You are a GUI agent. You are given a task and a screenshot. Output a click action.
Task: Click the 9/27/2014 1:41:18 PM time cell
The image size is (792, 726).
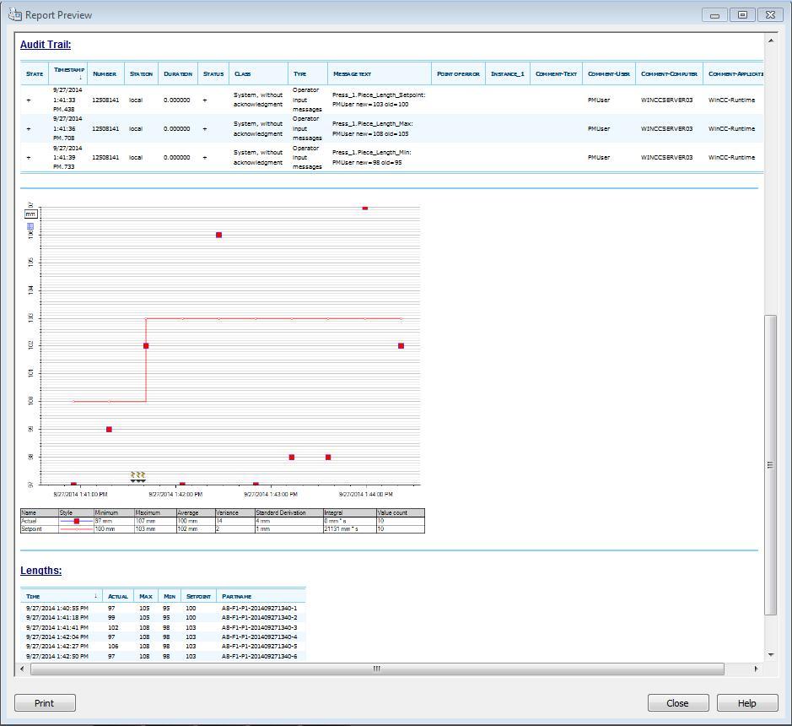click(x=57, y=617)
